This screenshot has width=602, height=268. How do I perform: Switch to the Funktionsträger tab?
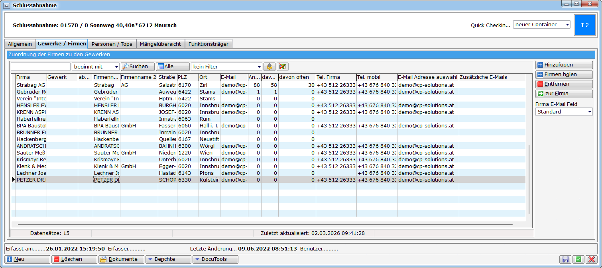[209, 44]
